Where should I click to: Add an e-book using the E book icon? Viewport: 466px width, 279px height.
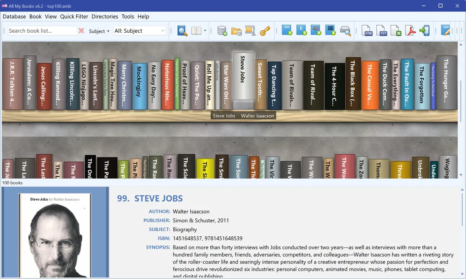coord(302,31)
